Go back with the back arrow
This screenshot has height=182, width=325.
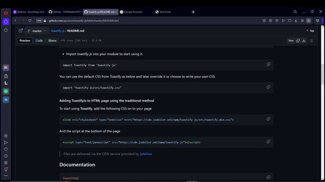tap(15, 21)
